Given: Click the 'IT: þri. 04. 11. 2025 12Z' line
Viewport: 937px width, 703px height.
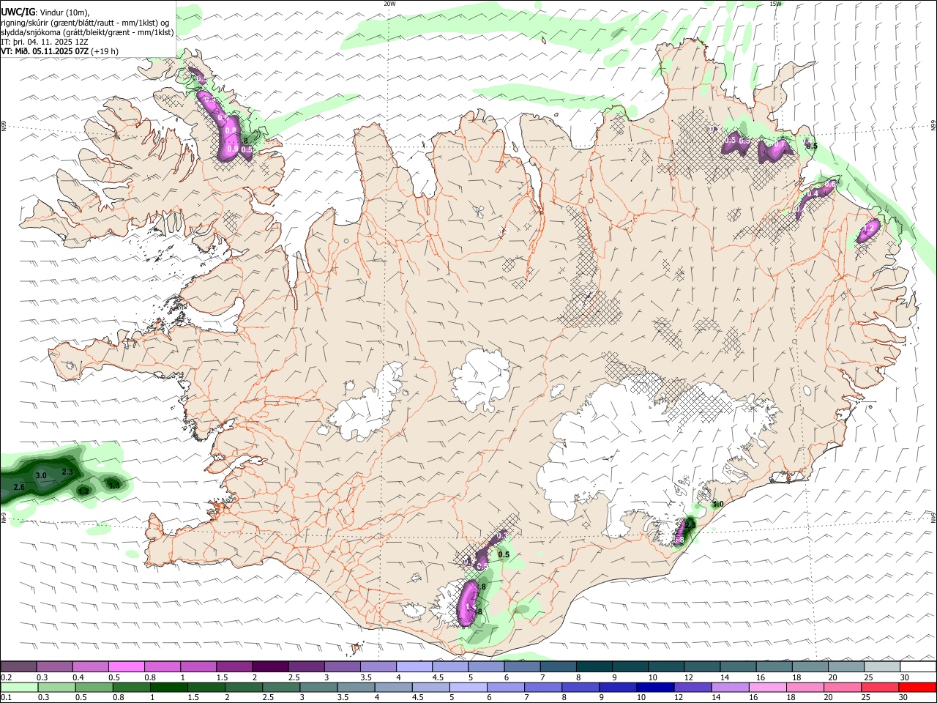Looking at the screenshot, I should pyautogui.click(x=45, y=42).
